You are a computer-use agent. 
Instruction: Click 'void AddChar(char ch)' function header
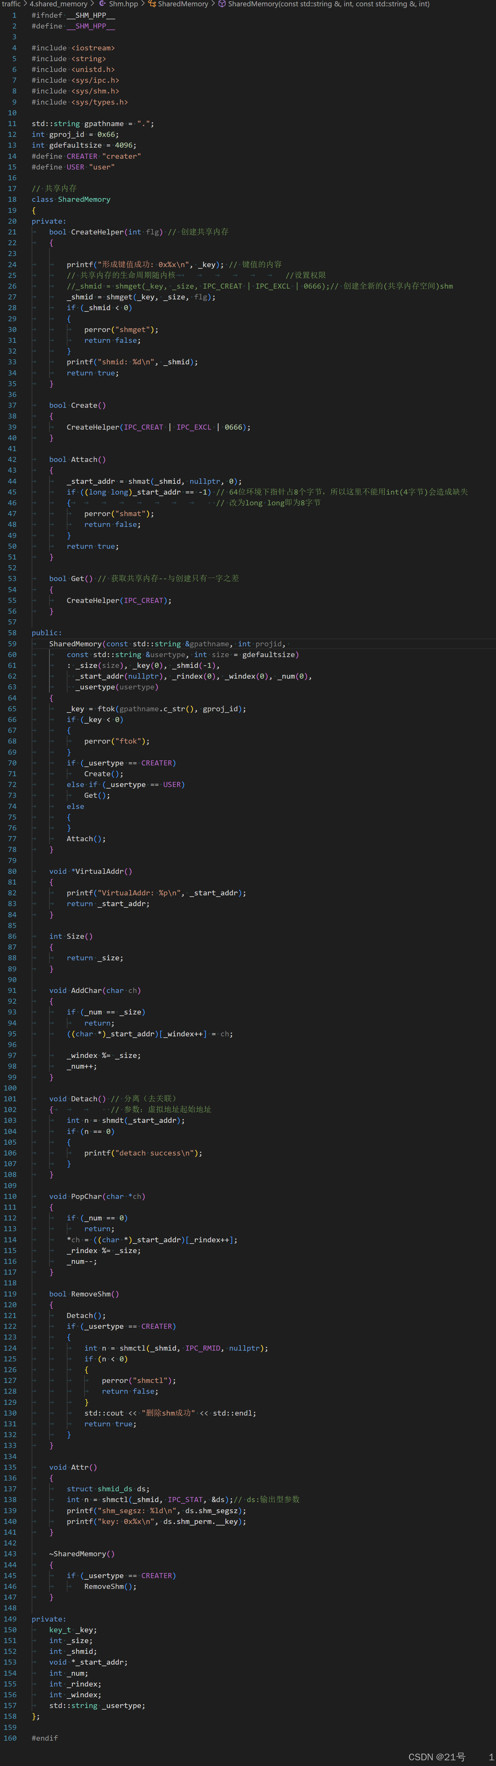tap(95, 991)
